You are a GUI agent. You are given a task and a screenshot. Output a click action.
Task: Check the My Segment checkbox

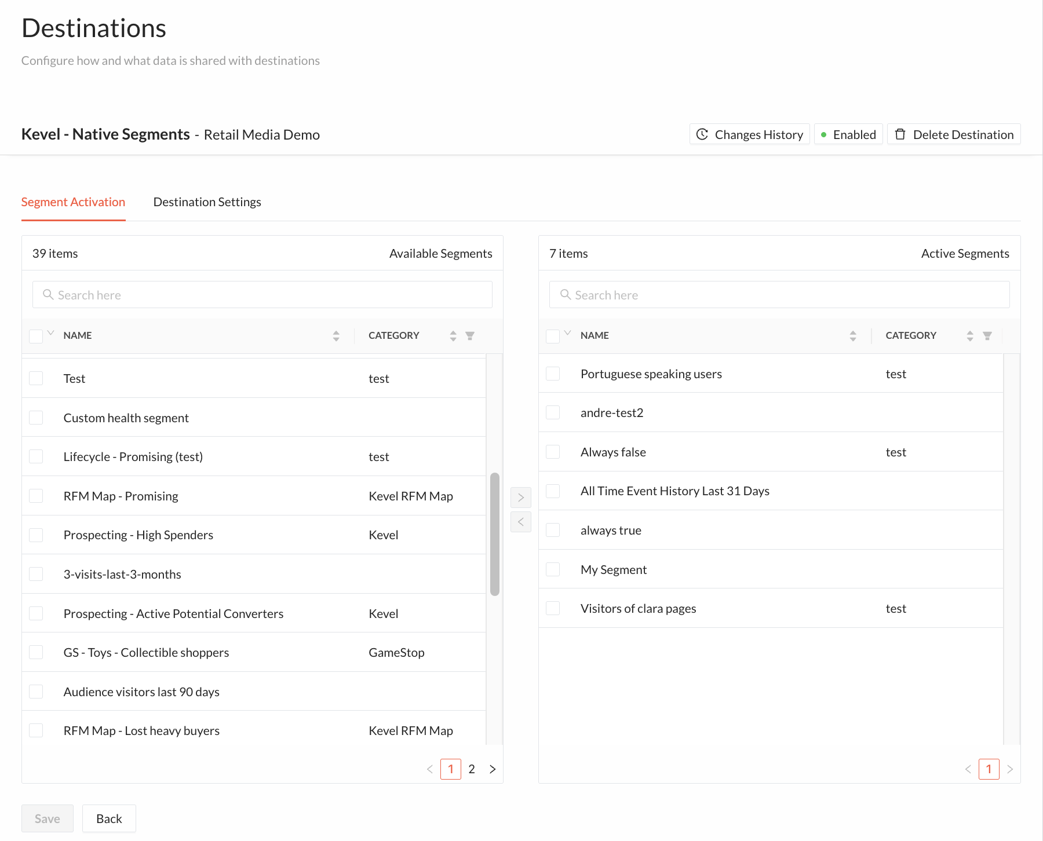point(553,569)
